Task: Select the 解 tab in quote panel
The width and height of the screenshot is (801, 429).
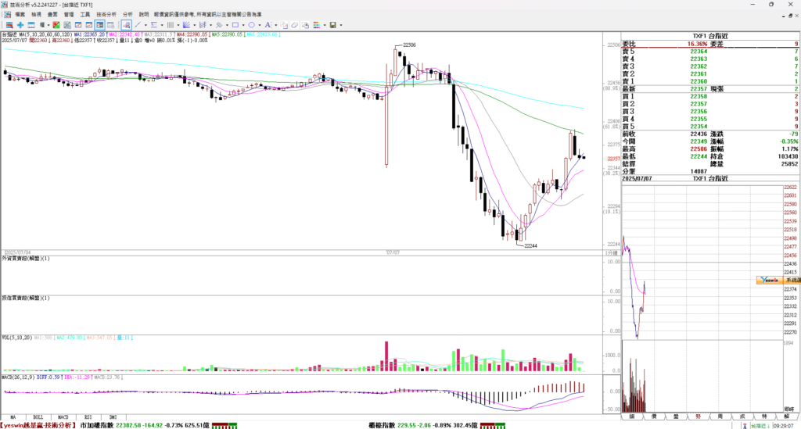Action: coord(787,416)
